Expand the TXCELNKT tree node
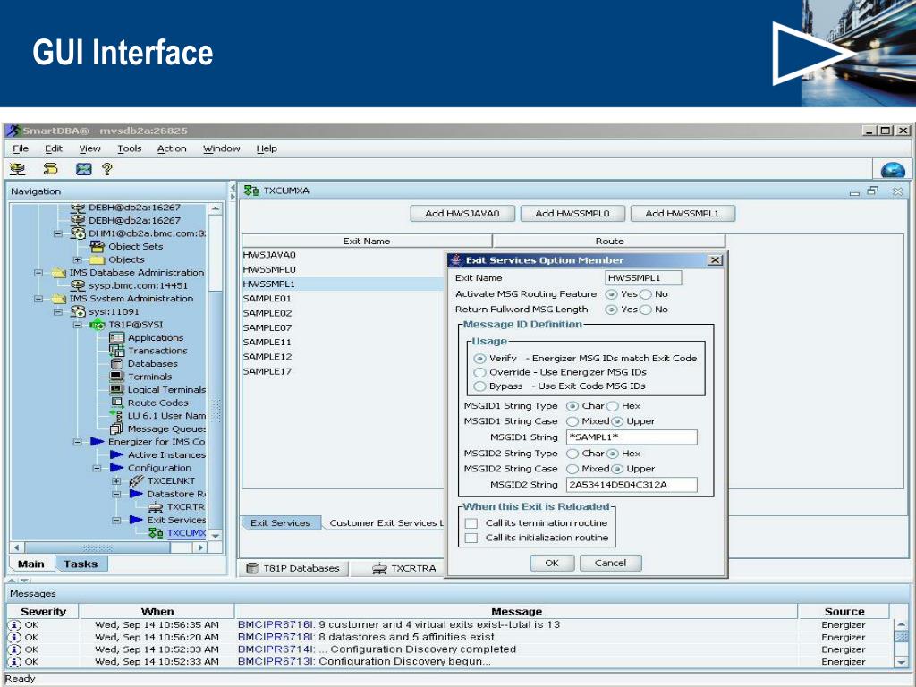Image resolution: width=916 pixels, height=687 pixels. 116,481
